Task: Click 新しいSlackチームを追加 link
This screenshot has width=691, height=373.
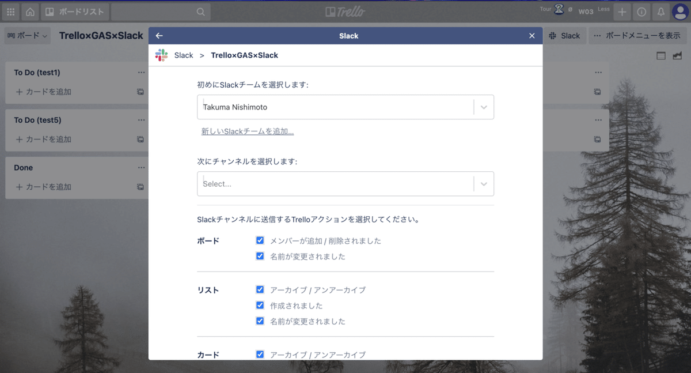Action: (247, 131)
